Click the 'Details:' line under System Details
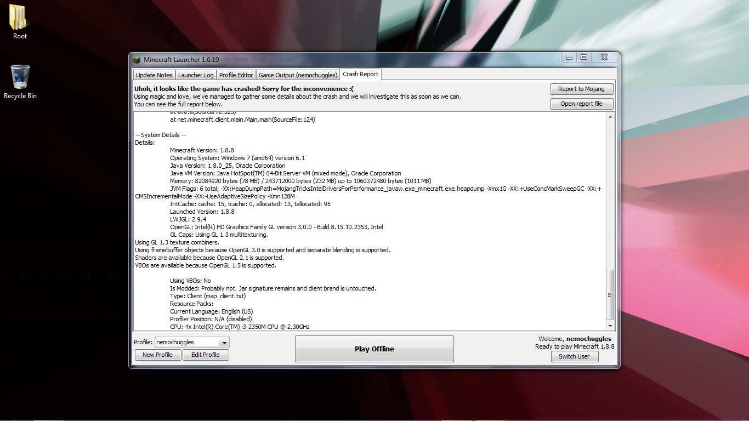The image size is (749, 421). click(x=145, y=143)
